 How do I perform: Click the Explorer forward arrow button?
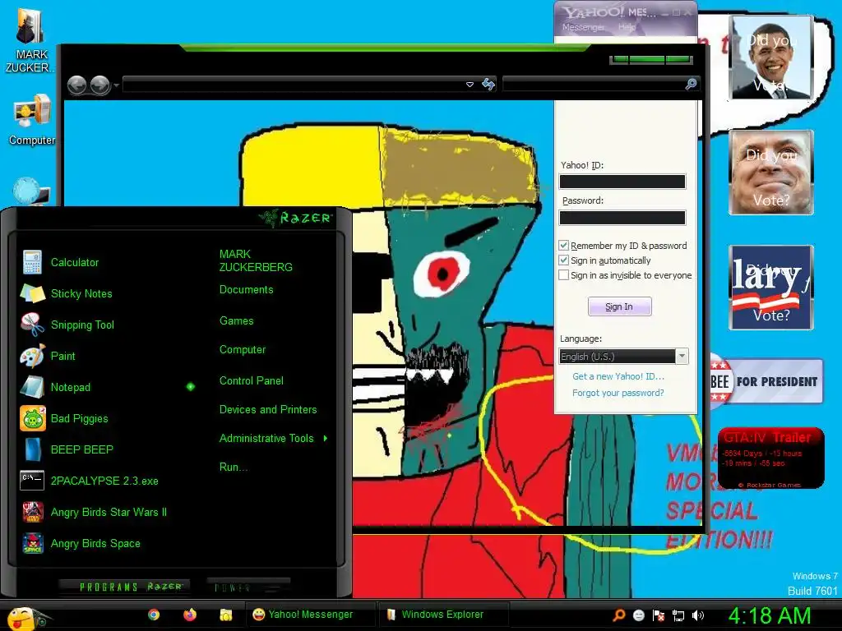(99, 85)
